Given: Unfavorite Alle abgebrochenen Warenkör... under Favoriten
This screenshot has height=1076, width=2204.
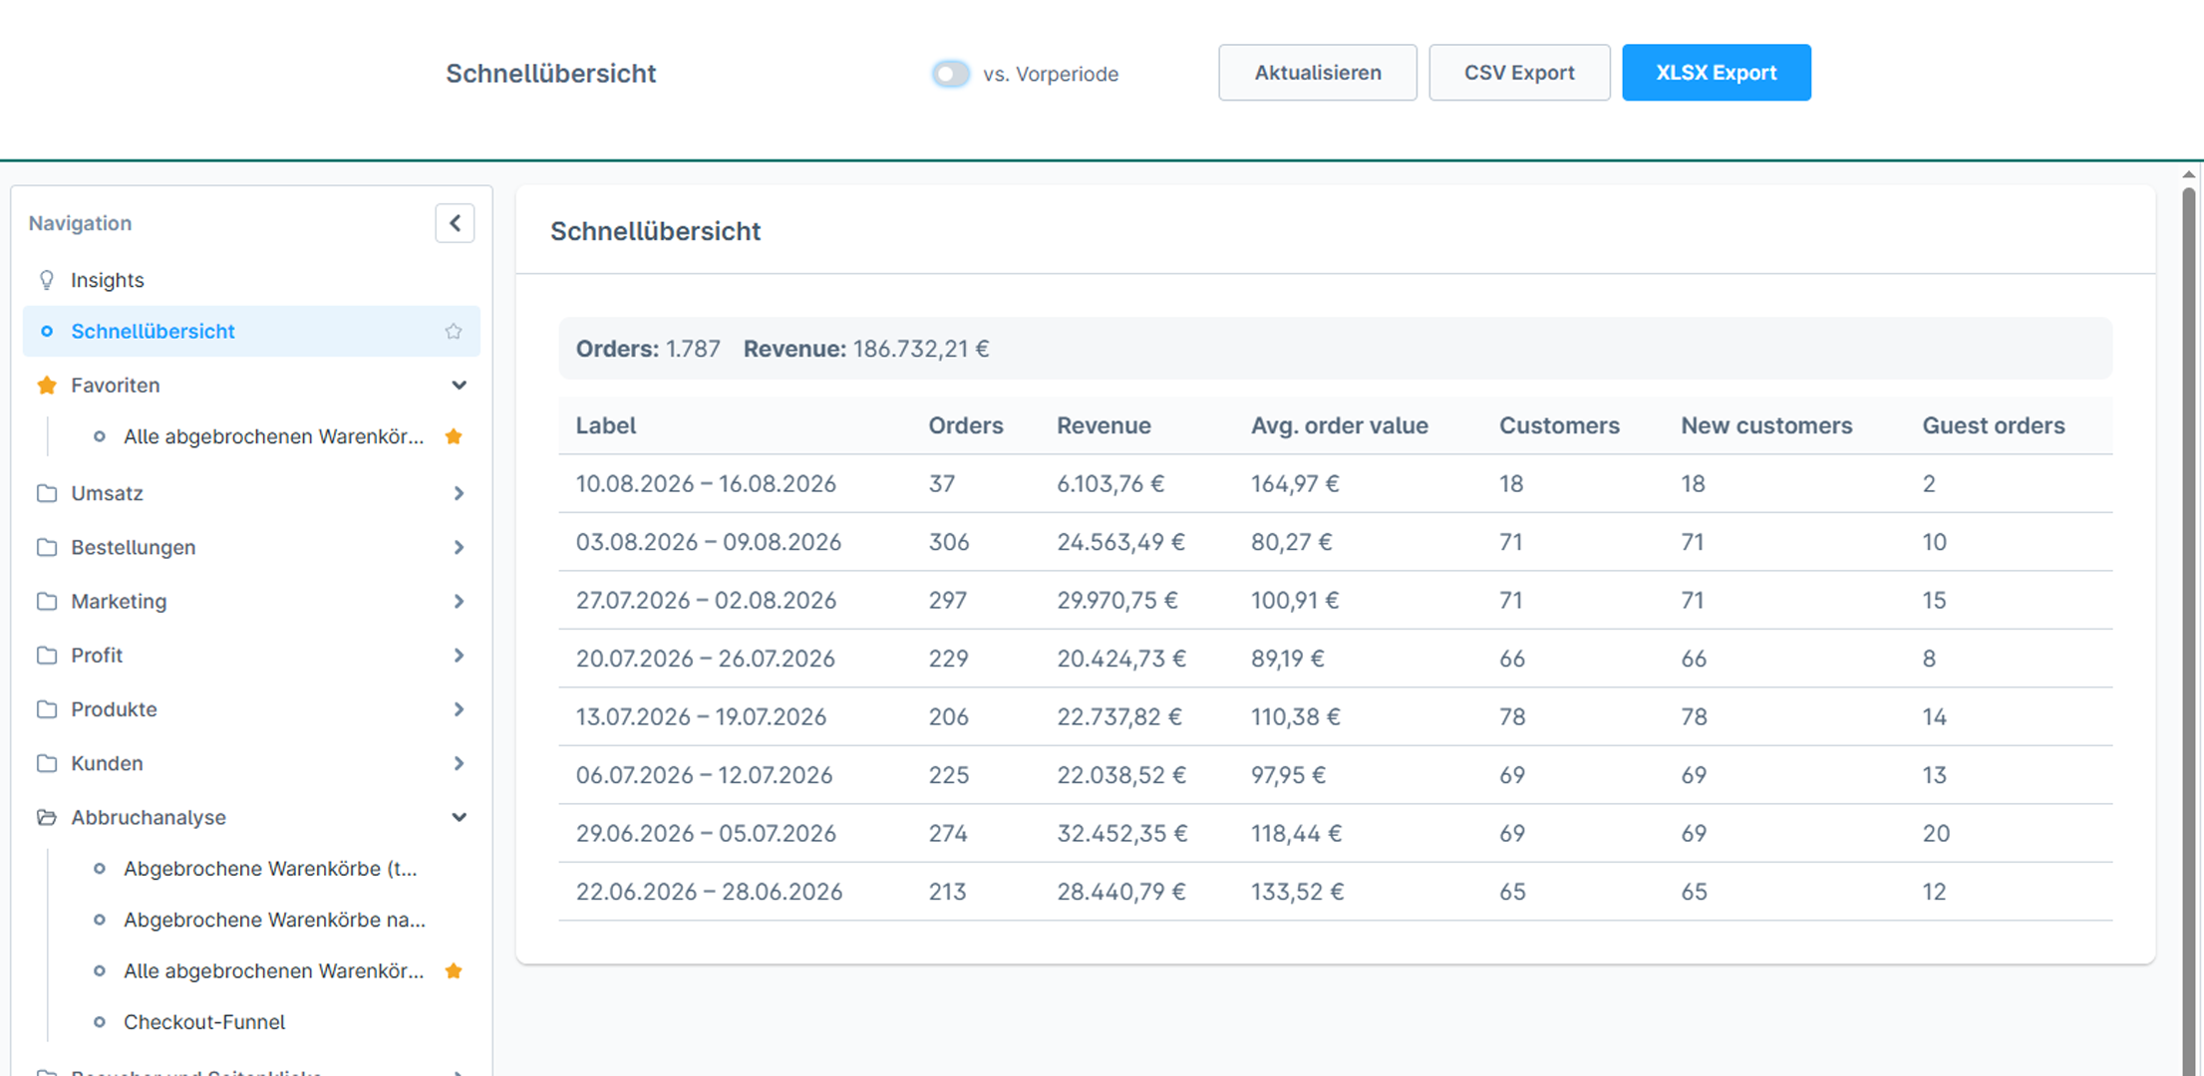Looking at the screenshot, I should coord(454,436).
